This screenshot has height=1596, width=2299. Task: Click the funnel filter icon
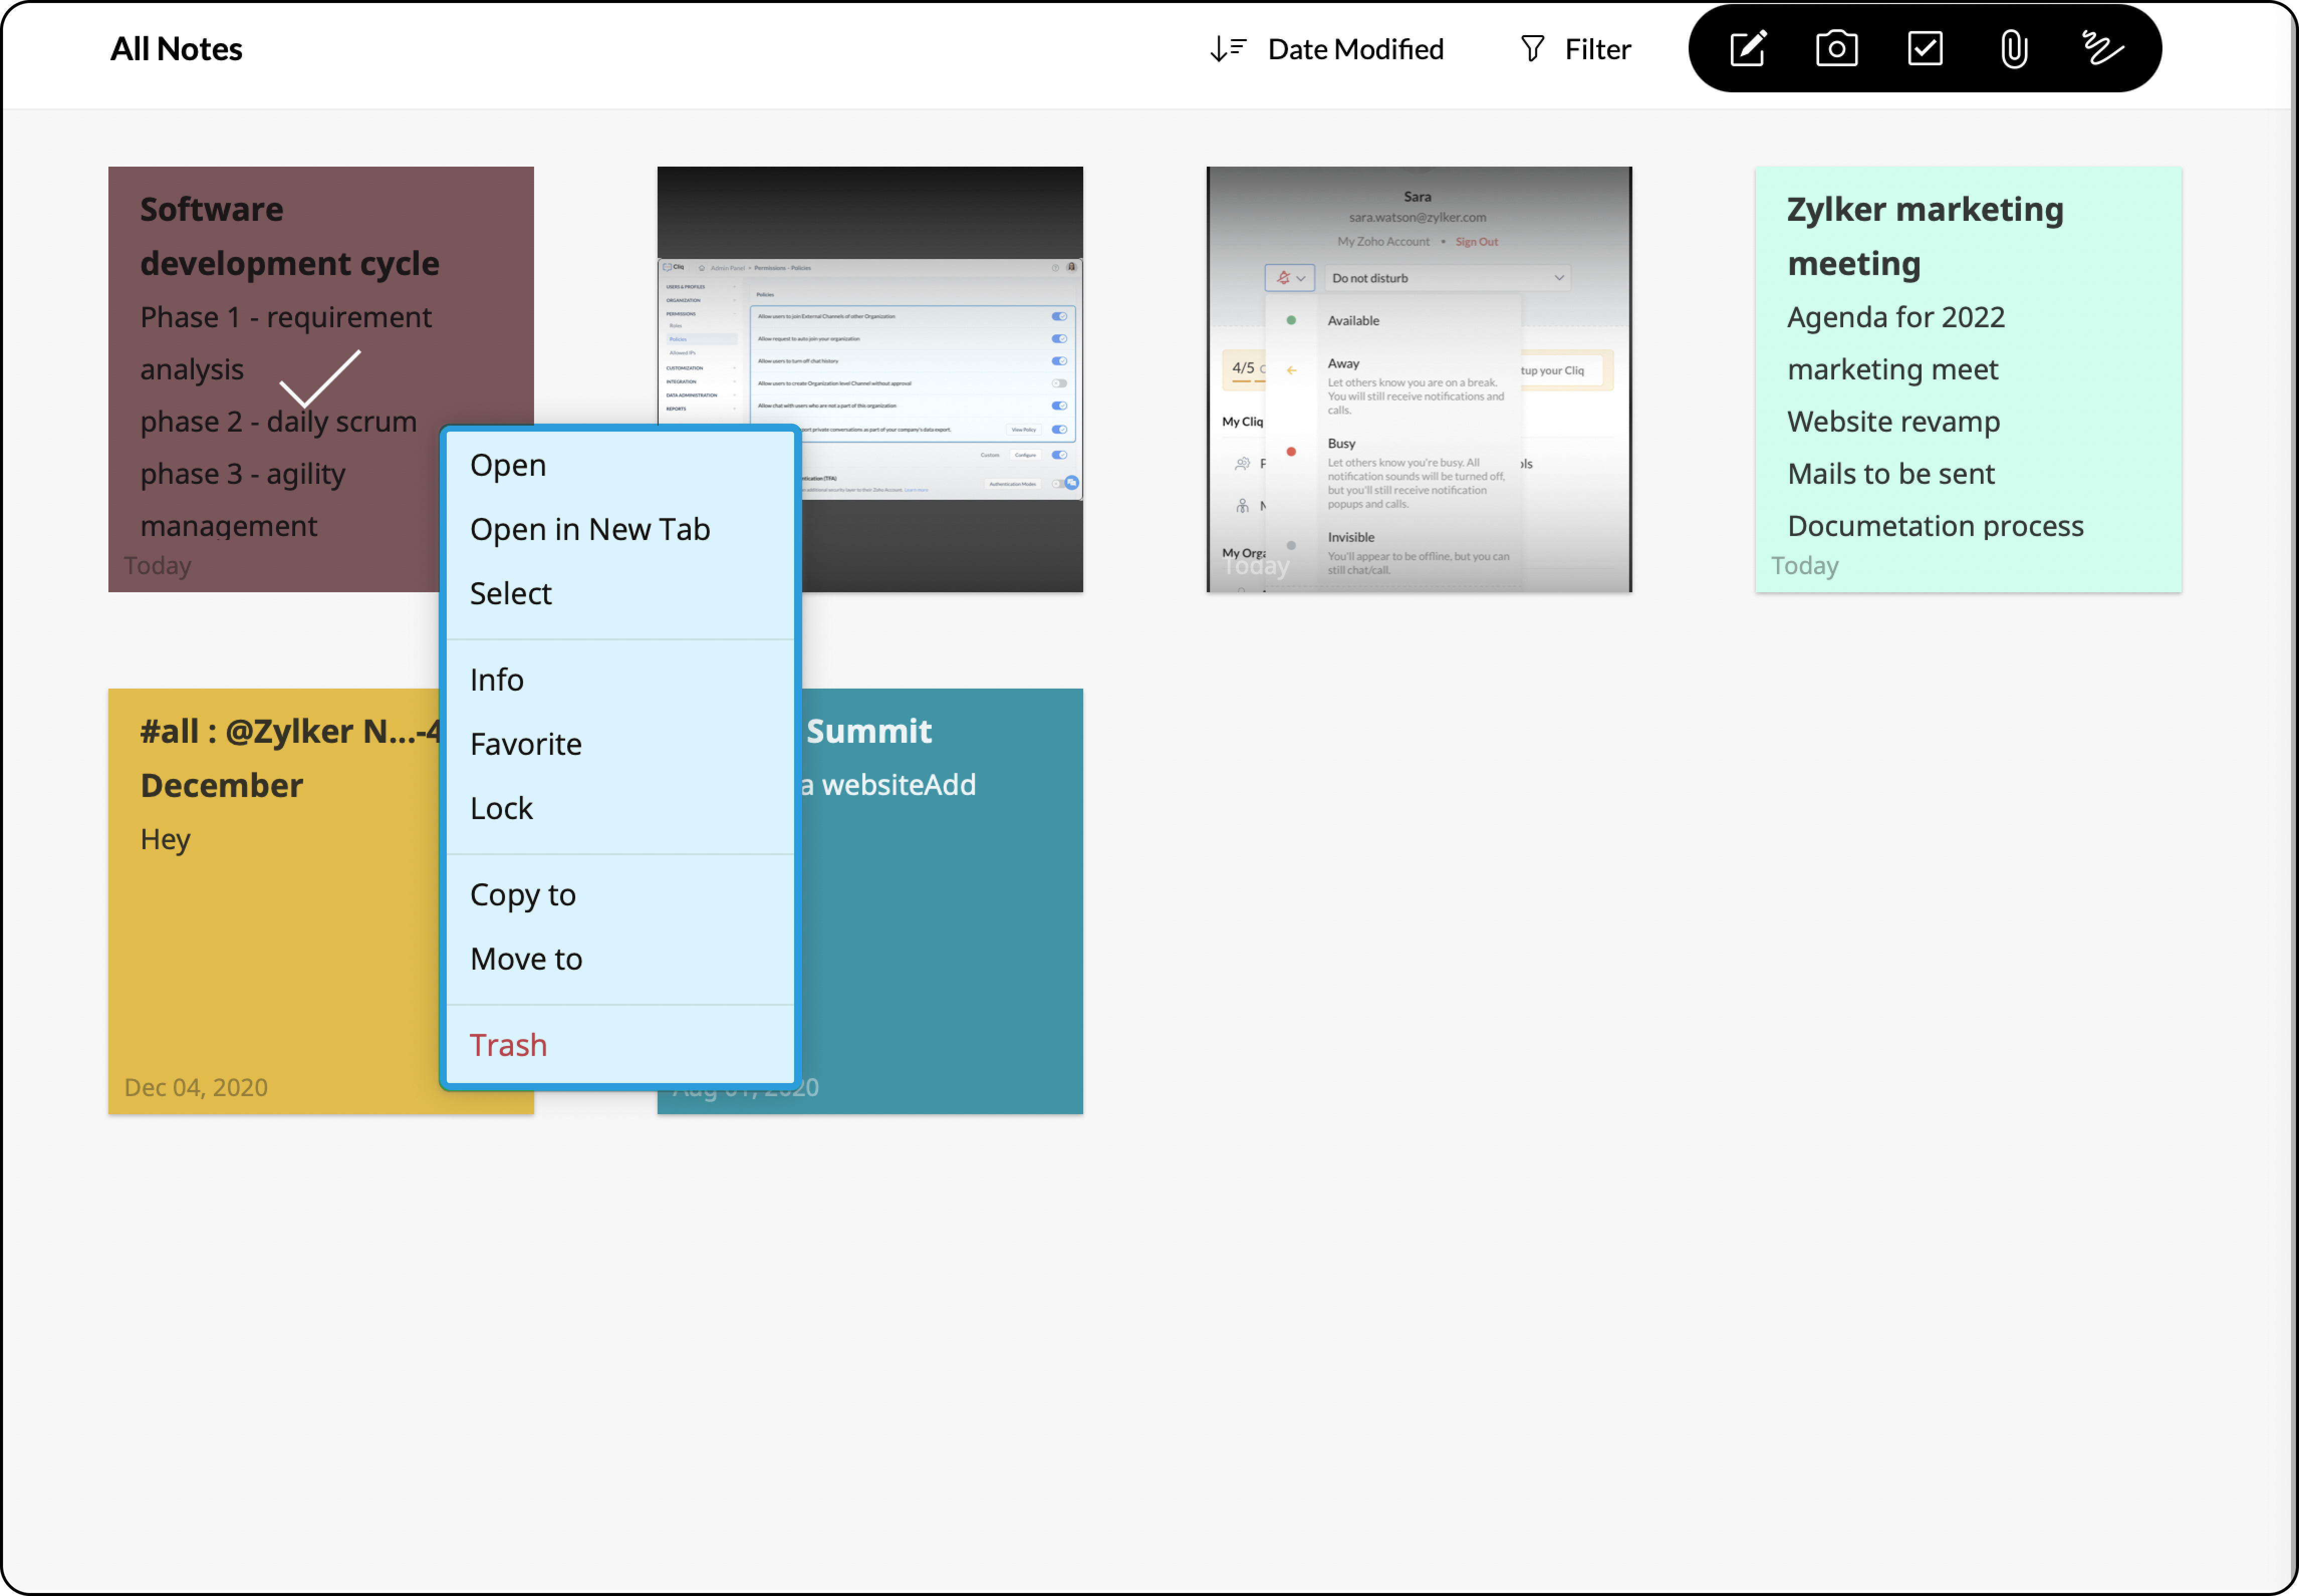pos(1532,49)
